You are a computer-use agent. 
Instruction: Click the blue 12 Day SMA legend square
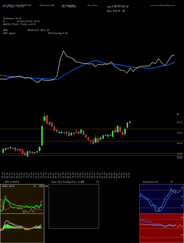[4, 6]
